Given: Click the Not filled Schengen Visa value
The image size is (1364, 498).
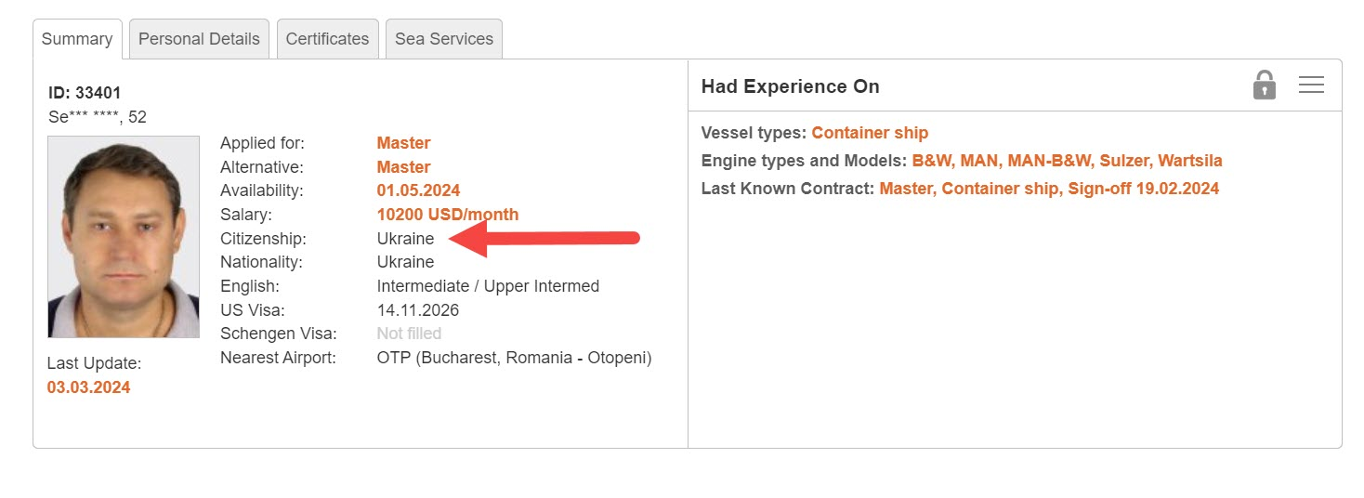Looking at the screenshot, I should 409,334.
